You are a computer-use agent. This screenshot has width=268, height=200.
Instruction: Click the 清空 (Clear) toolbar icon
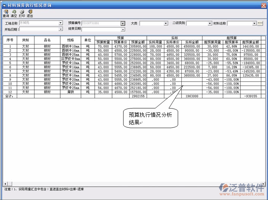coord(14,13)
